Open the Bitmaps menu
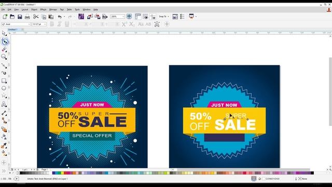This screenshot has width=332, height=187. [x=53, y=9]
